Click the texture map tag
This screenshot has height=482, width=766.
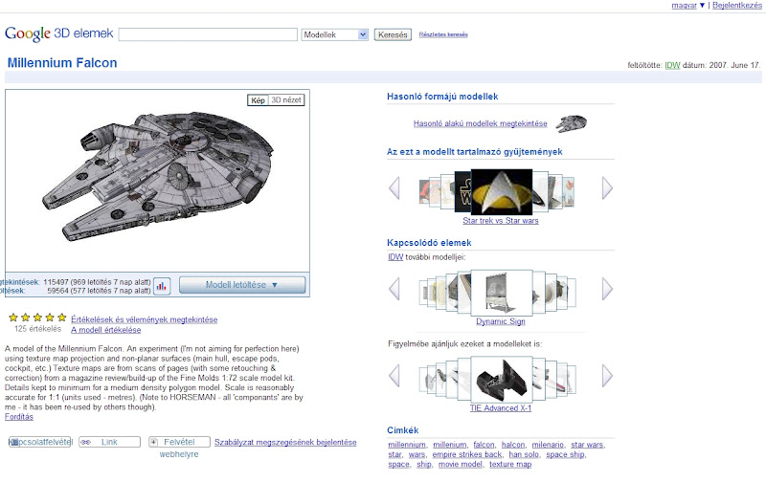pos(510,465)
